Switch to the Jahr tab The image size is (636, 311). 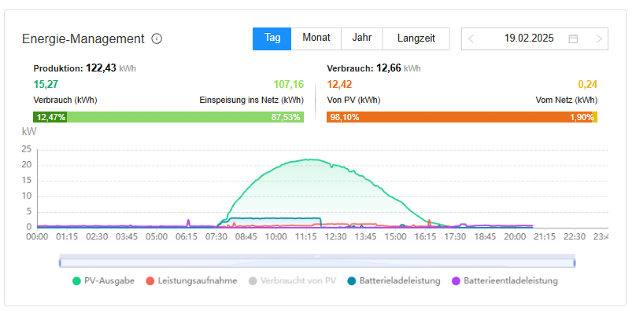[x=362, y=38]
